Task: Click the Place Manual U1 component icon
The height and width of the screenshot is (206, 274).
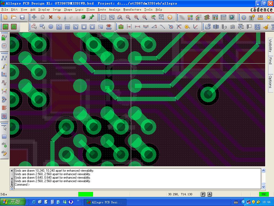Action: [x=4, y=46]
